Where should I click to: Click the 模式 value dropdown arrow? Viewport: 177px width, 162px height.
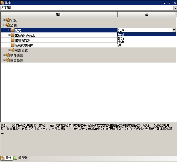[x=174, y=30]
